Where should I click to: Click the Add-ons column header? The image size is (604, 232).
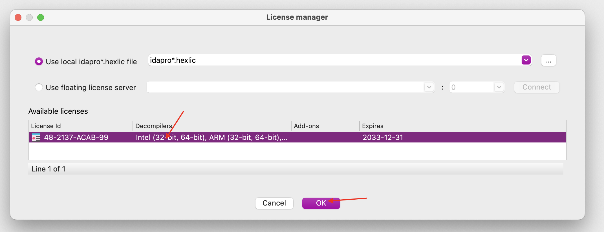(x=325, y=126)
